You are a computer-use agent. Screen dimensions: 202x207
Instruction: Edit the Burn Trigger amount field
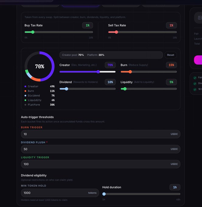100,134
